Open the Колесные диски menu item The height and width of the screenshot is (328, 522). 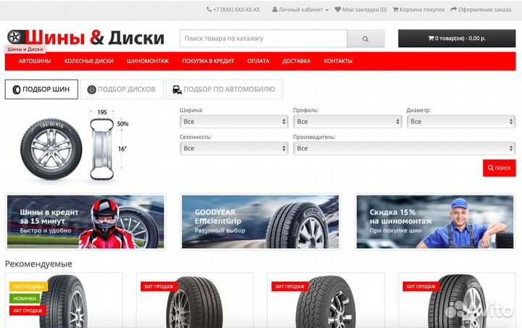[x=89, y=61]
